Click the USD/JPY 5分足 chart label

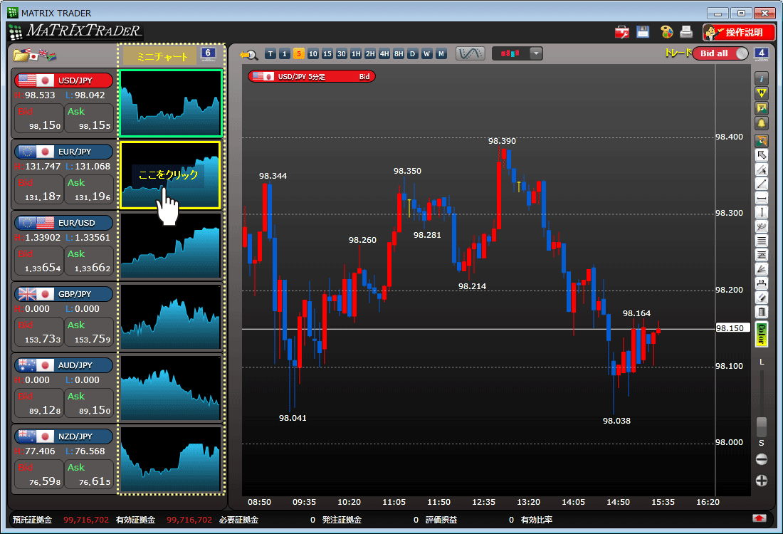[x=312, y=76]
